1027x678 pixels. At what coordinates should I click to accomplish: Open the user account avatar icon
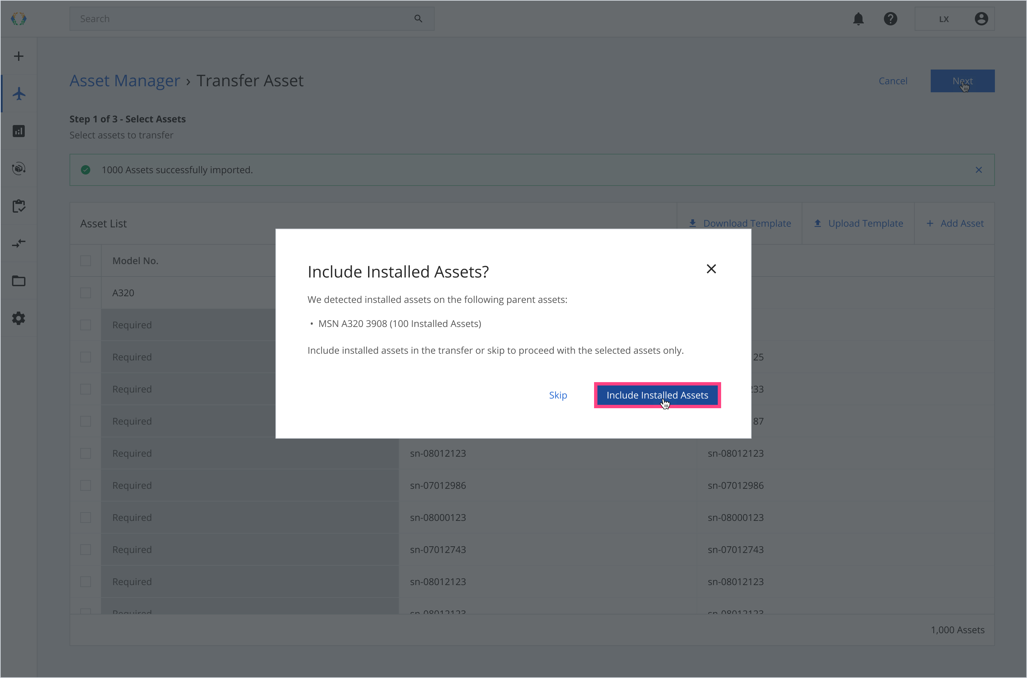(981, 19)
